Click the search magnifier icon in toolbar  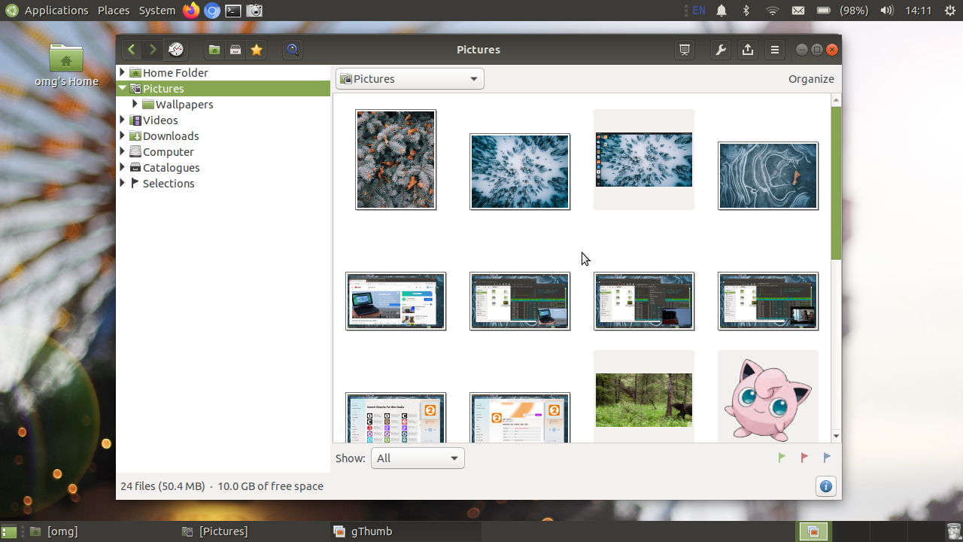coord(293,50)
